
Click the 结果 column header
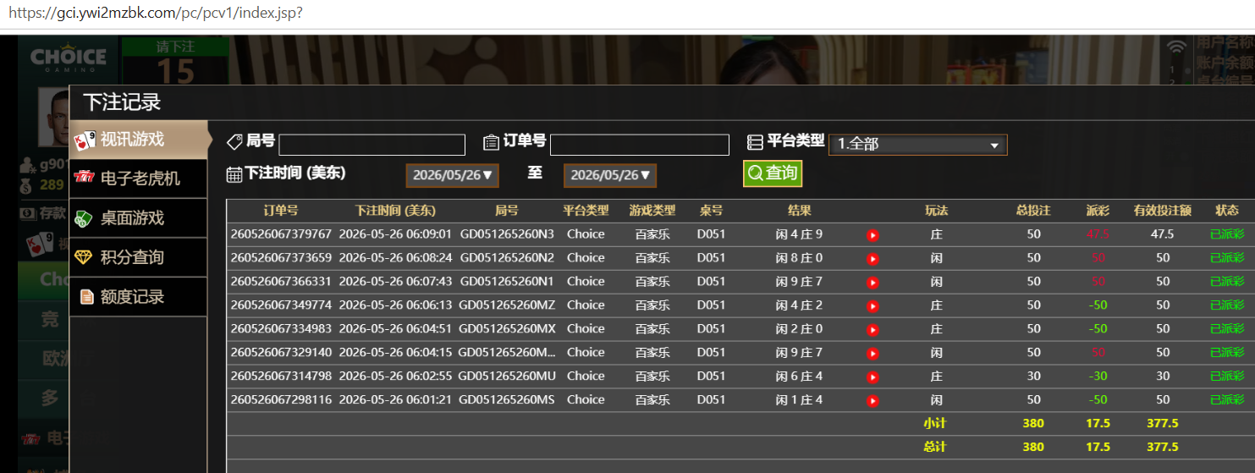[799, 211]
